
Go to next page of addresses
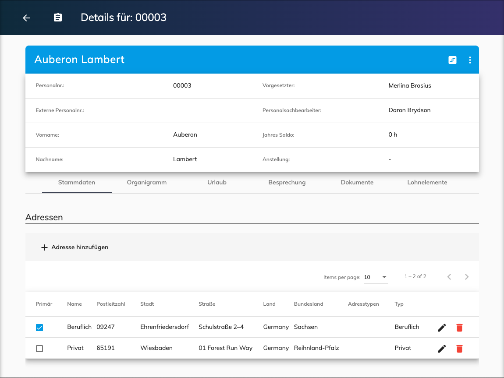(x=467, y=277)
